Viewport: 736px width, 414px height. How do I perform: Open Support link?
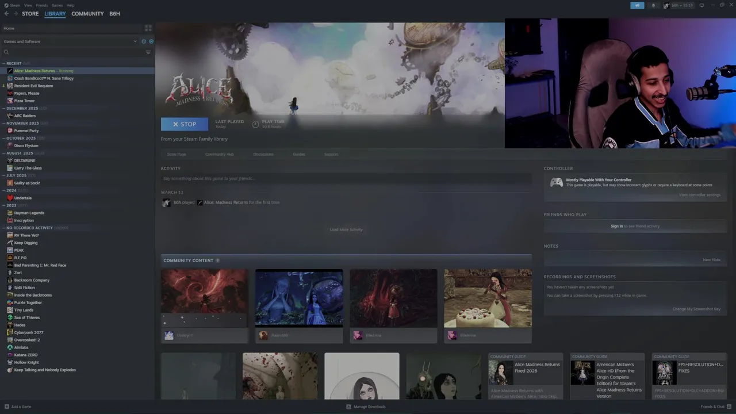pos(331,154)
